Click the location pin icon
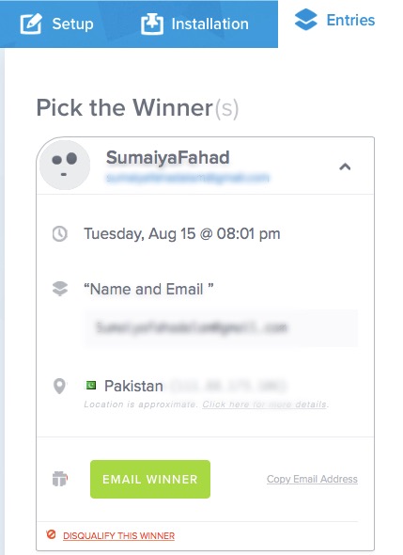Image resolution: width=403 pixels, height=555 pixels. pos(59,386)
